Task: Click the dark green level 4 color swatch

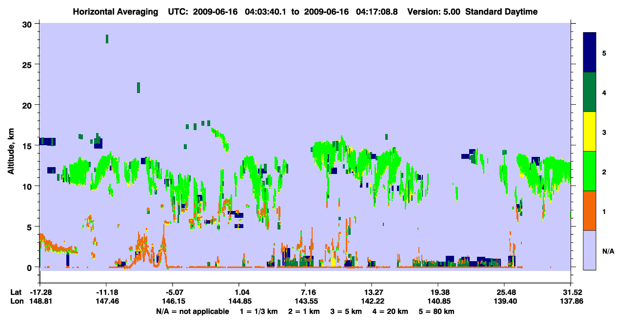Action: [590, 92]
